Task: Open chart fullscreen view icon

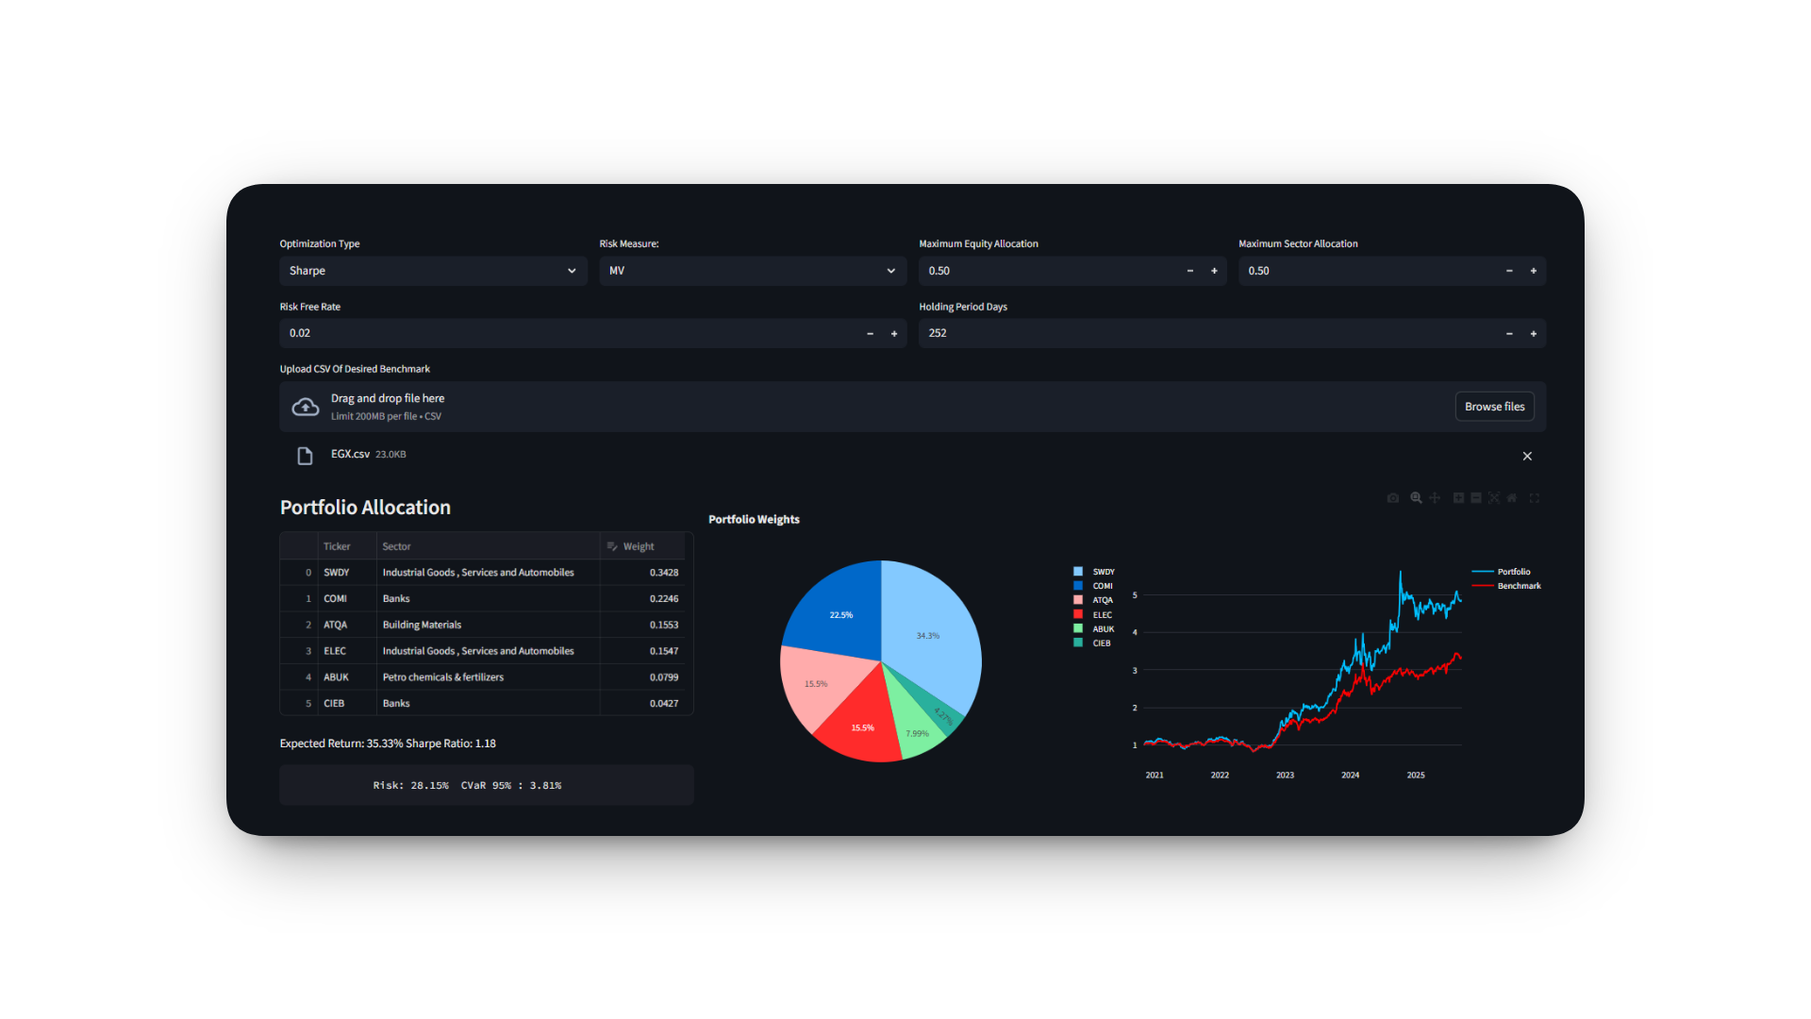Action: (x=1535, y=498)
